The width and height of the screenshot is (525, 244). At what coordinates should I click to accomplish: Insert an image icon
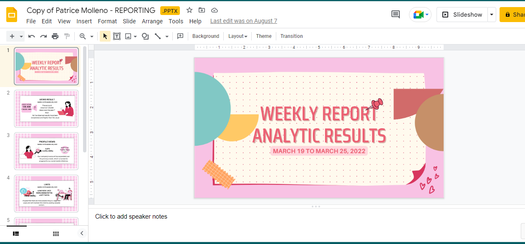(128, 36)
